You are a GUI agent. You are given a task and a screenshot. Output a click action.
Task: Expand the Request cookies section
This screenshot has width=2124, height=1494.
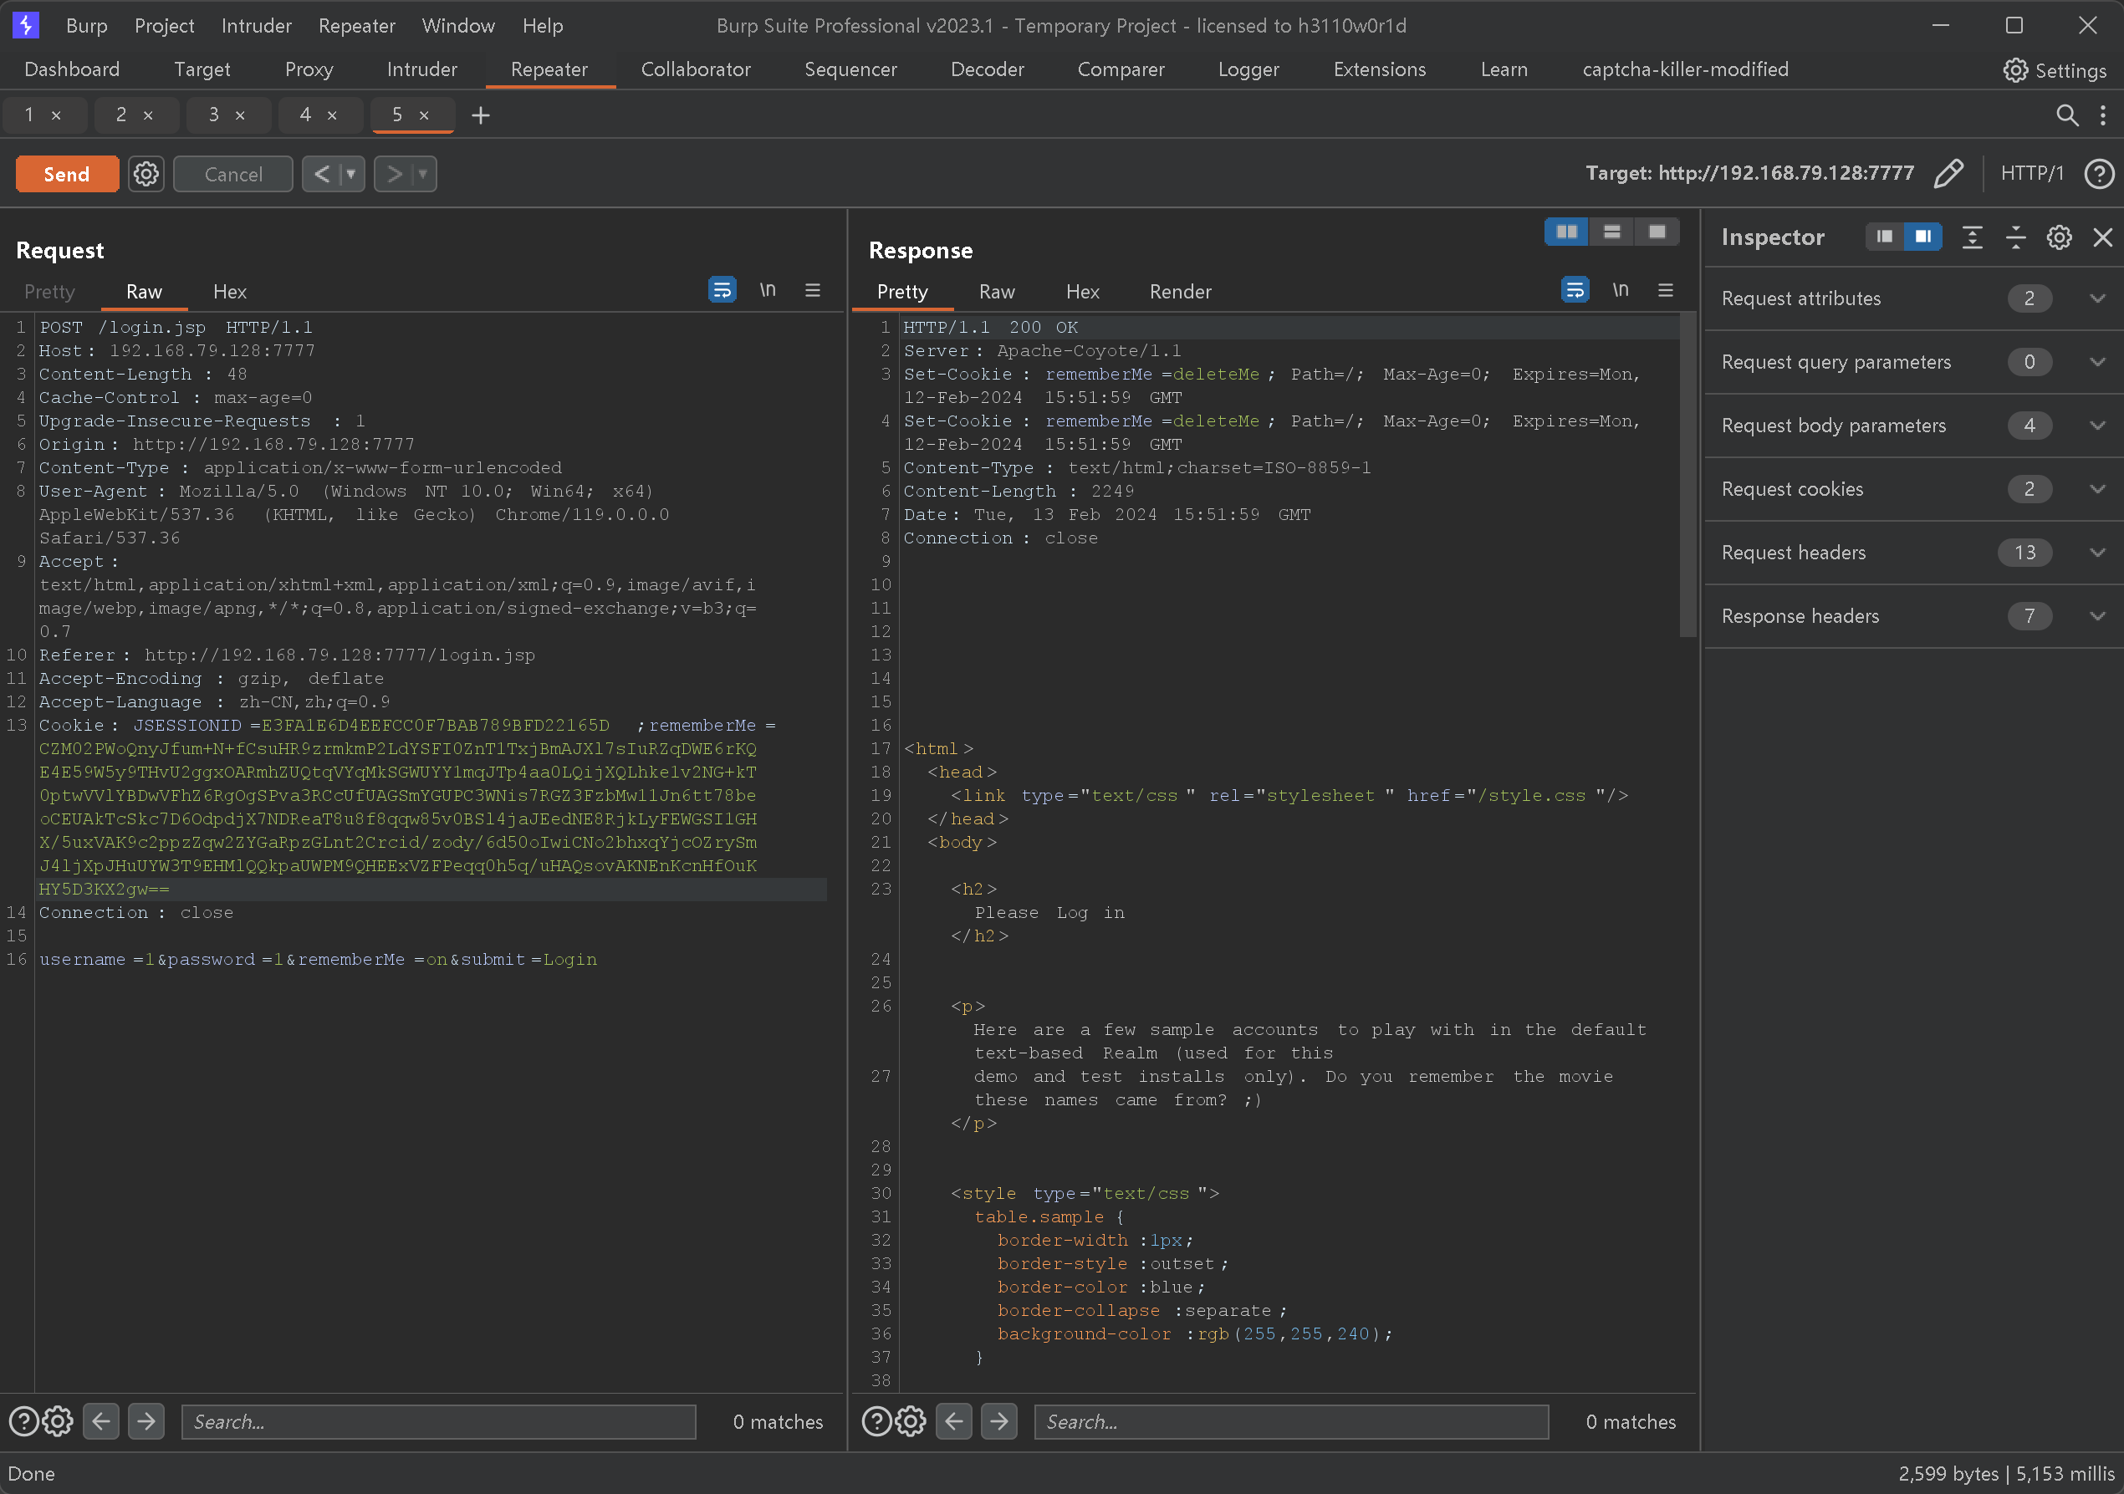coord(2096,489)
